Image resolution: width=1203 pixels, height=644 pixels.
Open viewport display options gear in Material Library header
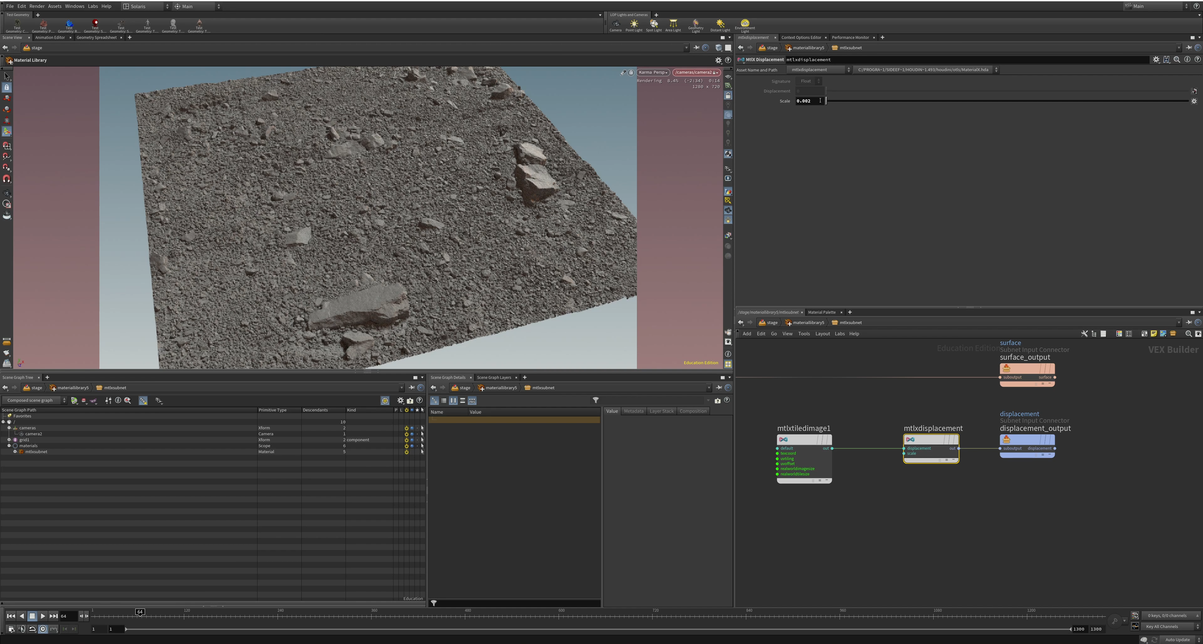click(718, 60)
